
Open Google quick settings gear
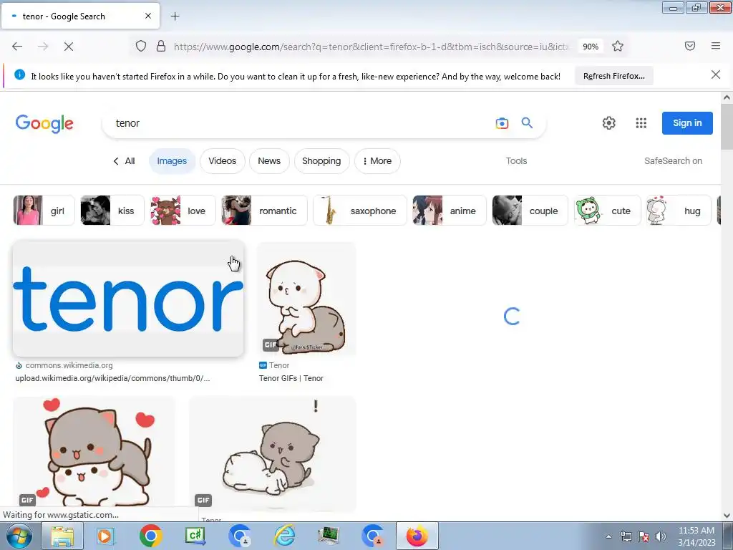pyautogui.click(x=608, y=123)
